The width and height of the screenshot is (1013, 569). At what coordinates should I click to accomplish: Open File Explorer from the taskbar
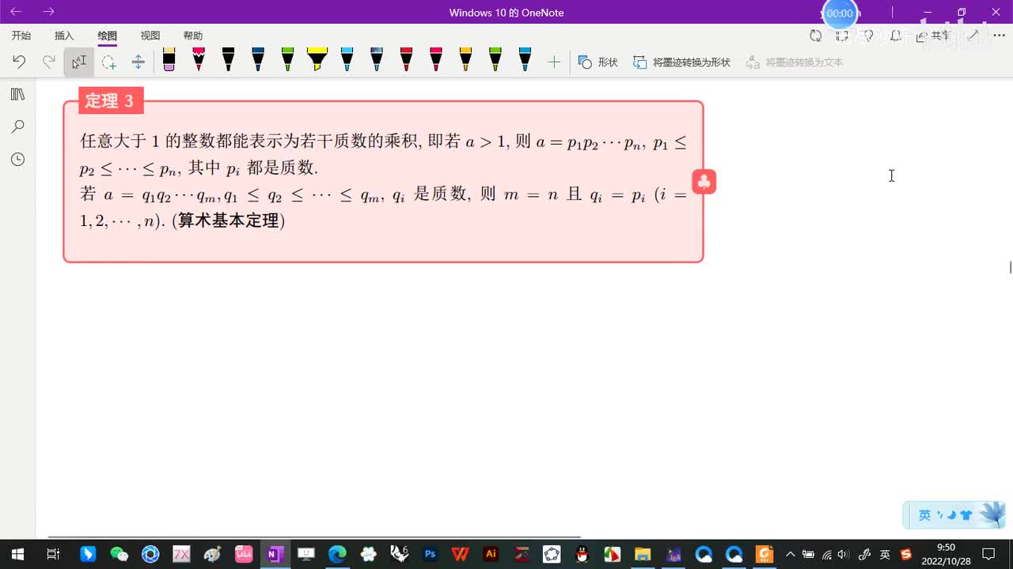[x=642, y=555]
